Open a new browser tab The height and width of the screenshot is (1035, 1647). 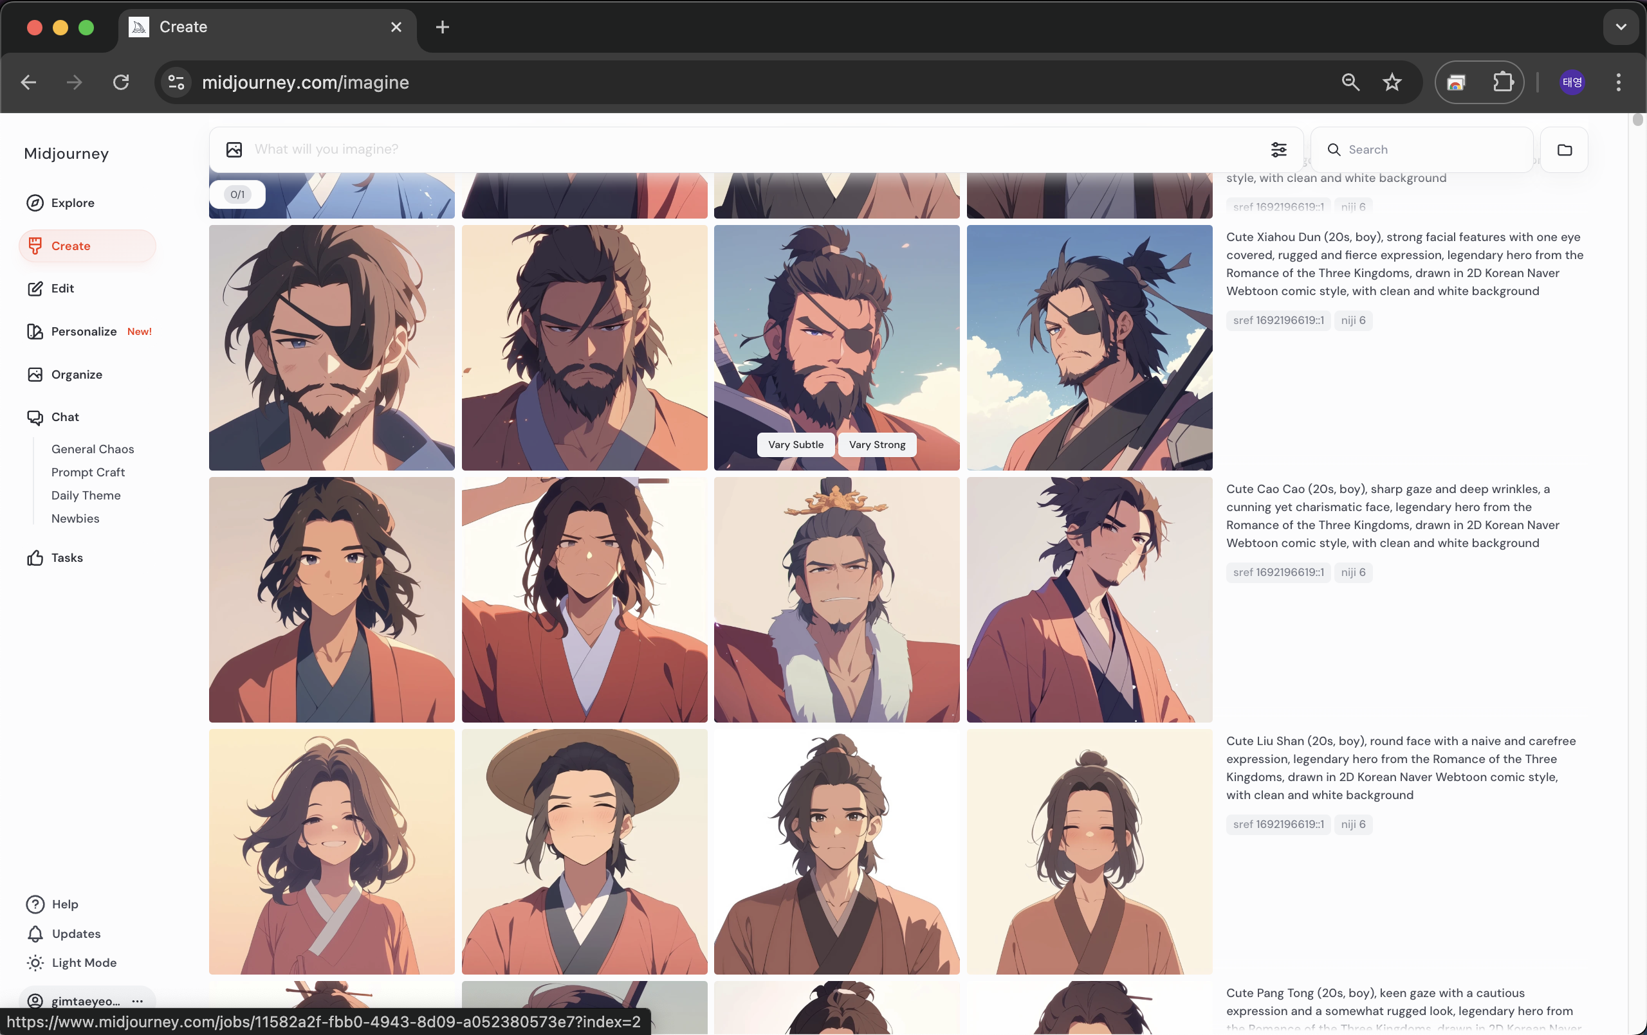[443, 28]
